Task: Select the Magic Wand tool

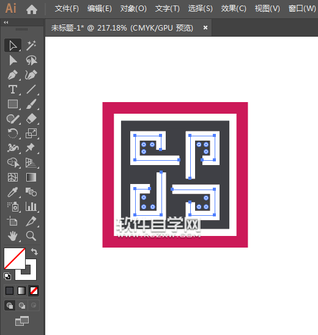Action: 31,45
